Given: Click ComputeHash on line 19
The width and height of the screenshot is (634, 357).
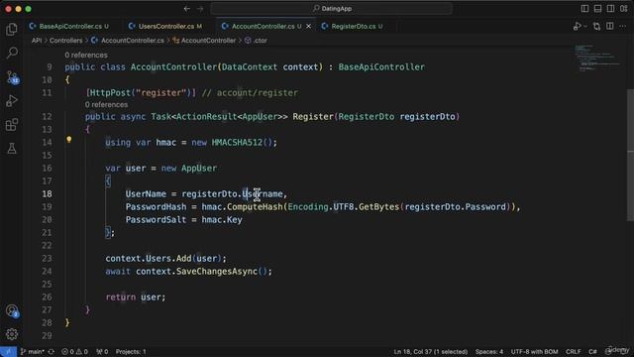Looking at the screenshot, I should click(x=255, y=207).
